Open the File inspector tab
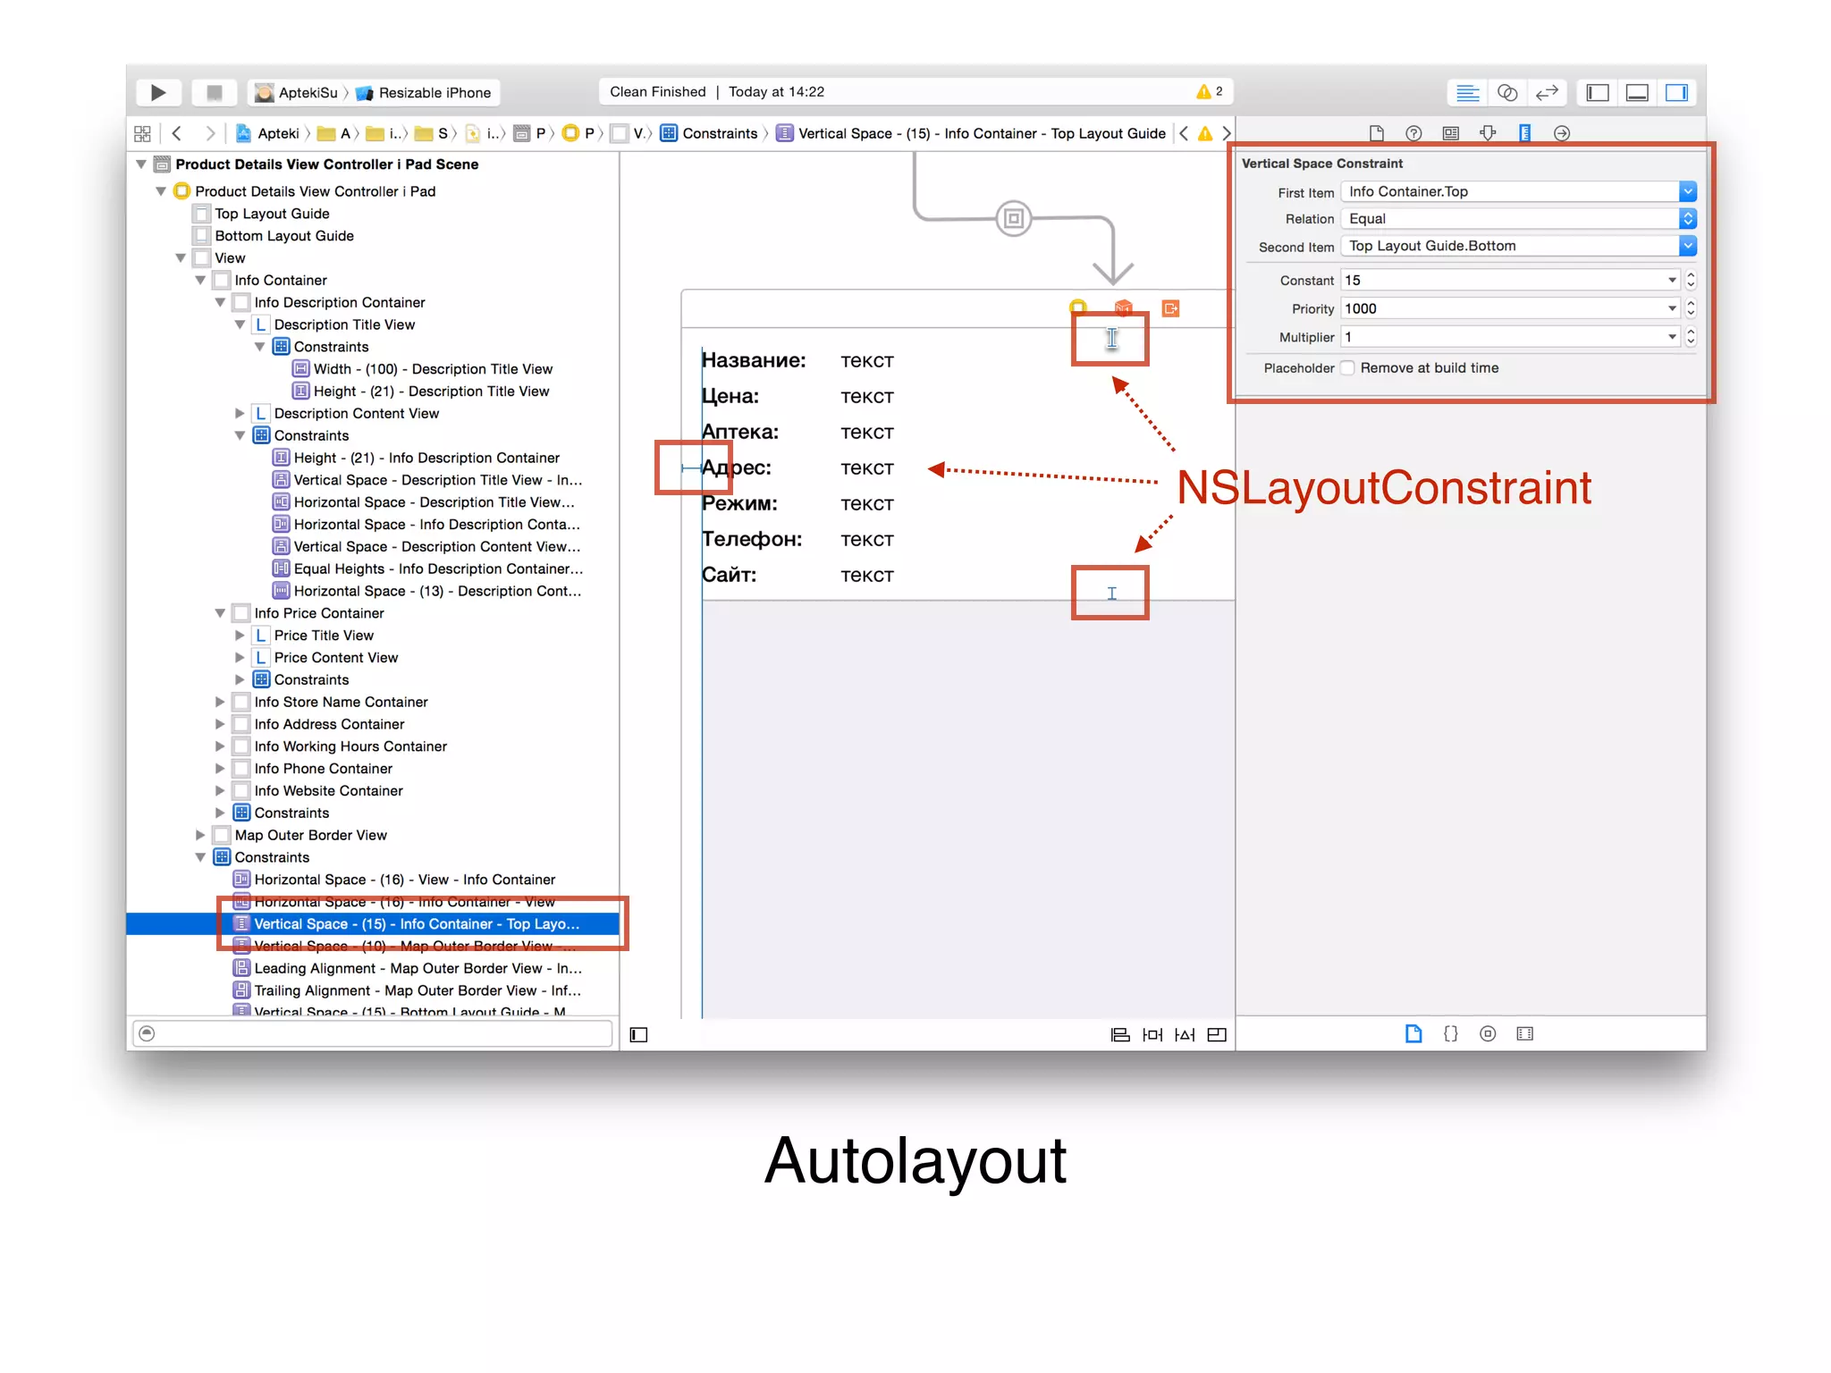Image resolution: width=1831 pixels, height=1373 pixels. click(x=1377, y=133)
